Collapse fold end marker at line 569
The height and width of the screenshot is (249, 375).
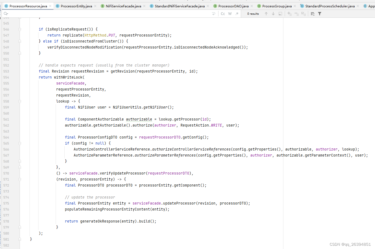(20, 167)
